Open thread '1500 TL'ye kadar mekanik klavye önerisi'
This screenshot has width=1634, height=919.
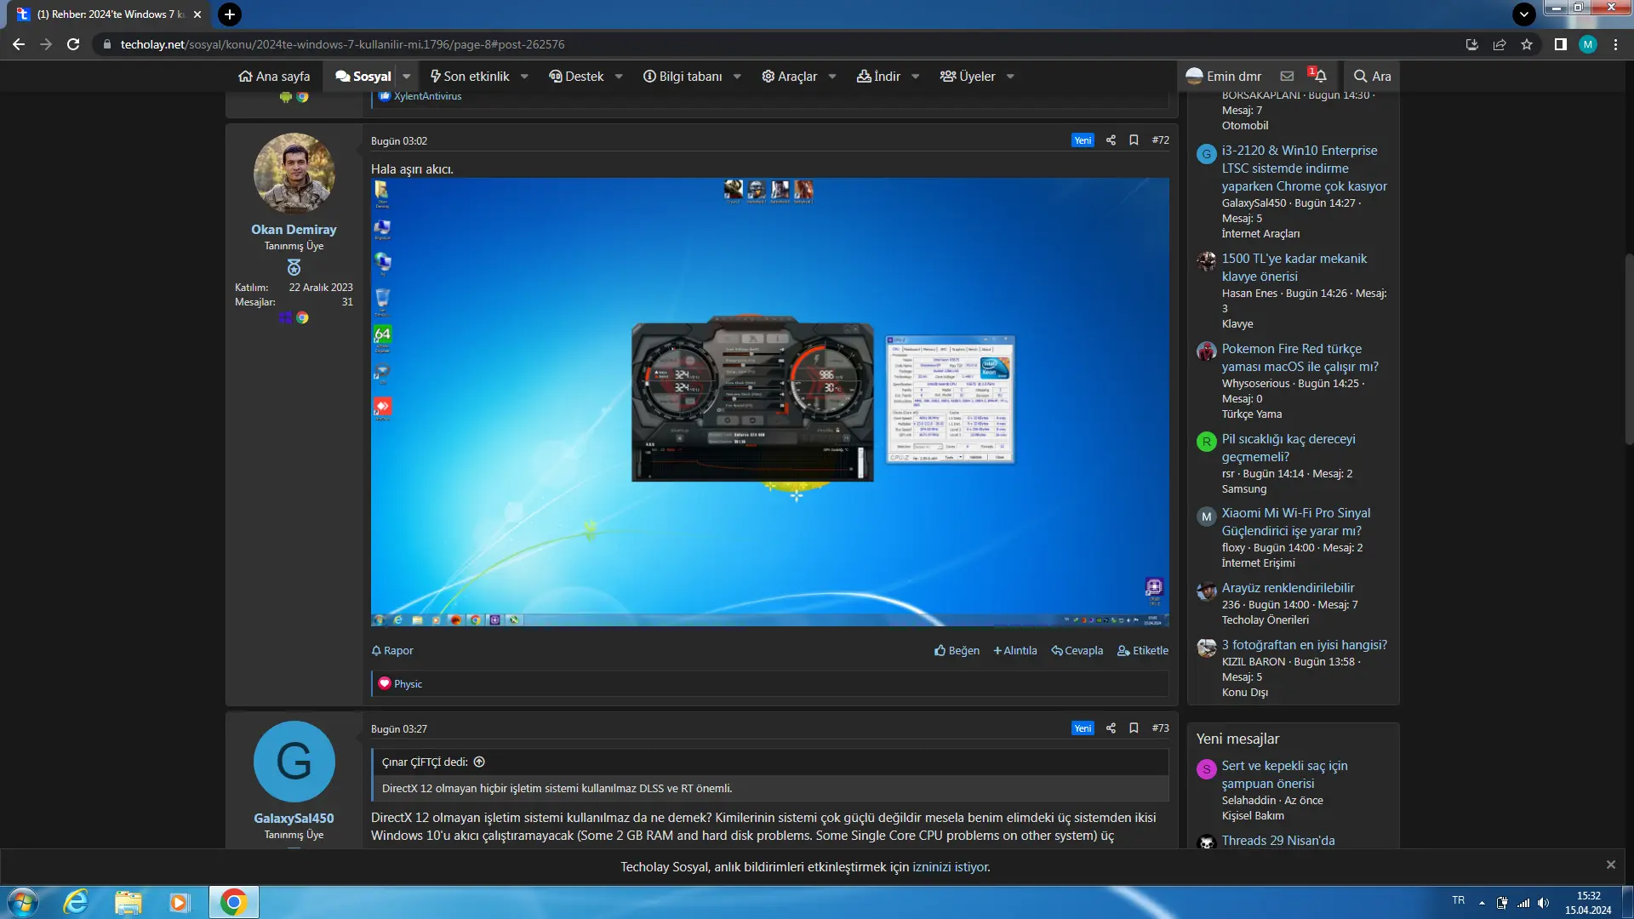[1294, 267]
